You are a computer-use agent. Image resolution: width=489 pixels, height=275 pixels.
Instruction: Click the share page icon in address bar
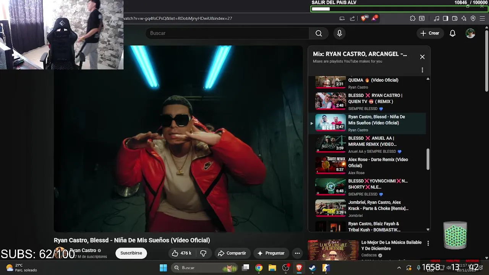[352, 18]
